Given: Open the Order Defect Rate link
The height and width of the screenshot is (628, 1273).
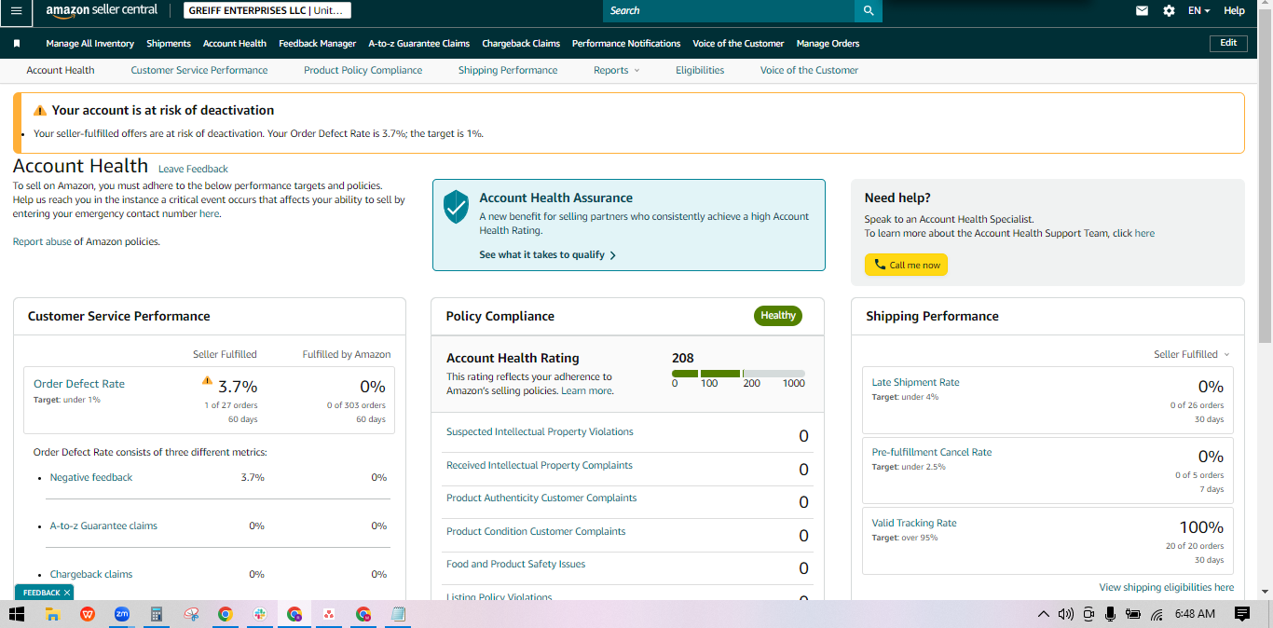Looking at the screenshot, I should 79,384.
